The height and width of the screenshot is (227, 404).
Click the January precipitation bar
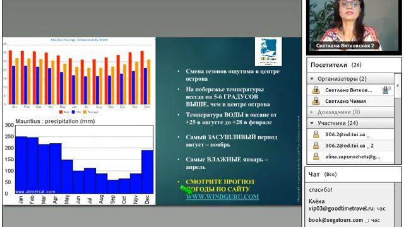[21, 165]
